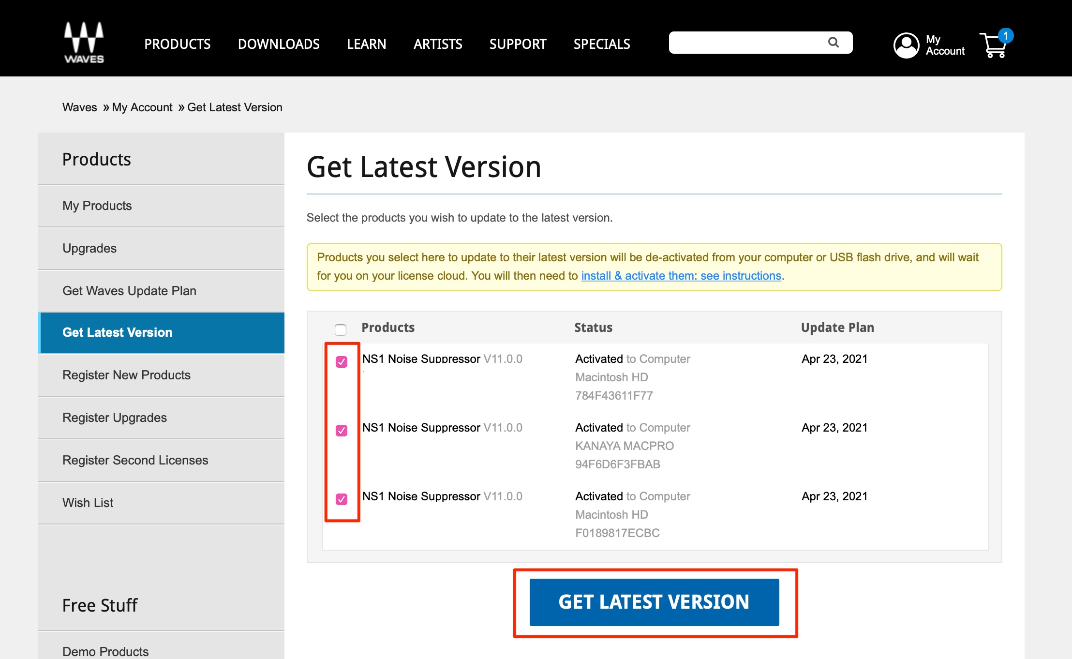Toggle the select-all products checkbox

pos(341,329)
